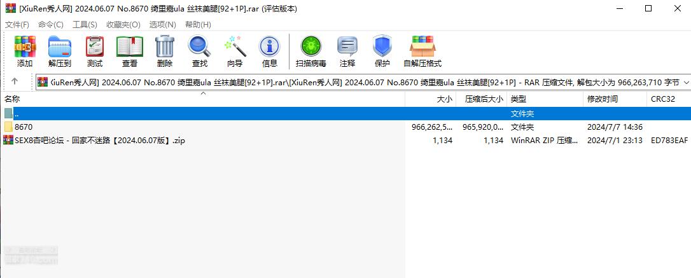Open the Tools (工具) menu
Screen dimensions: 691x278
pos(85,25)
